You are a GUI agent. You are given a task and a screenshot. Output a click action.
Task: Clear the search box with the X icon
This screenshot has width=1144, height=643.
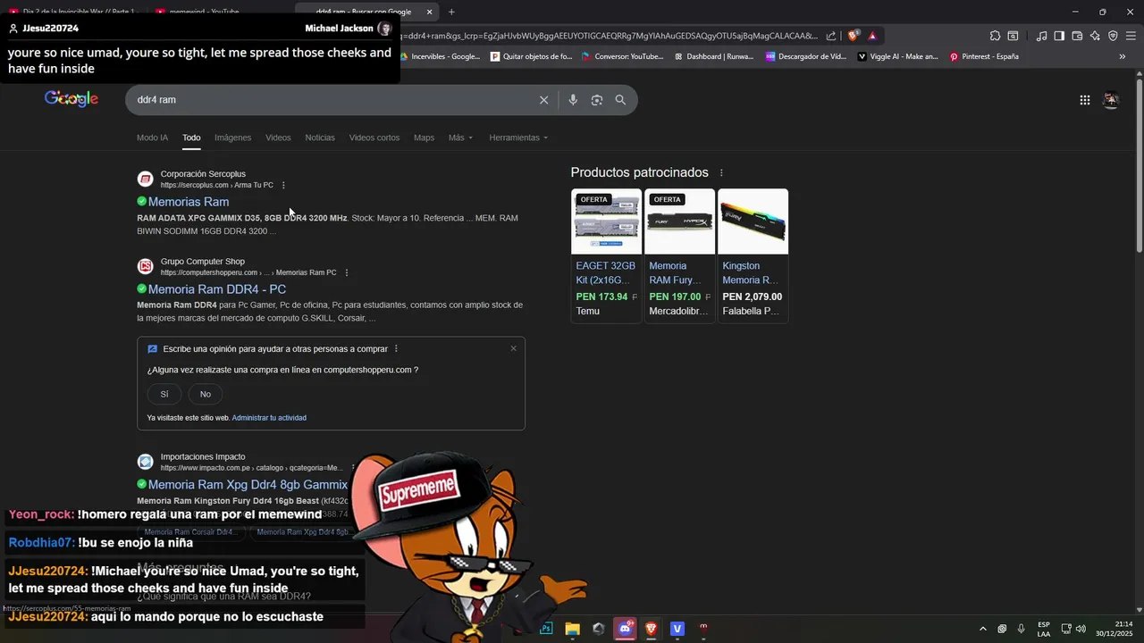[543, 100]
